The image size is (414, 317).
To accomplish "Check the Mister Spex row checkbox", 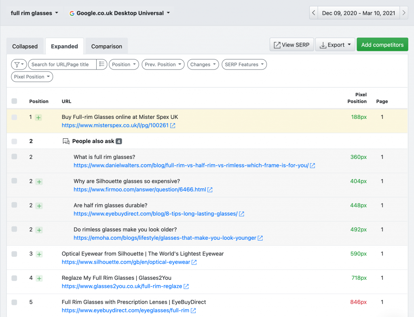I will point(14,117).
